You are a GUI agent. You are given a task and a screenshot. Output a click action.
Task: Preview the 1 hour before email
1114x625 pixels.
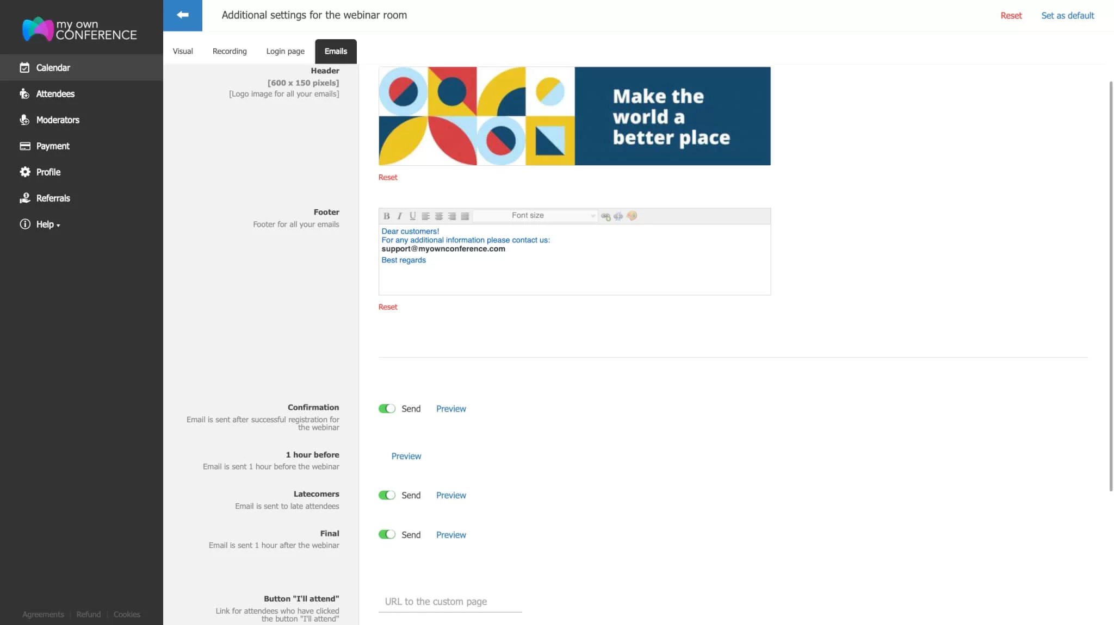406,456
